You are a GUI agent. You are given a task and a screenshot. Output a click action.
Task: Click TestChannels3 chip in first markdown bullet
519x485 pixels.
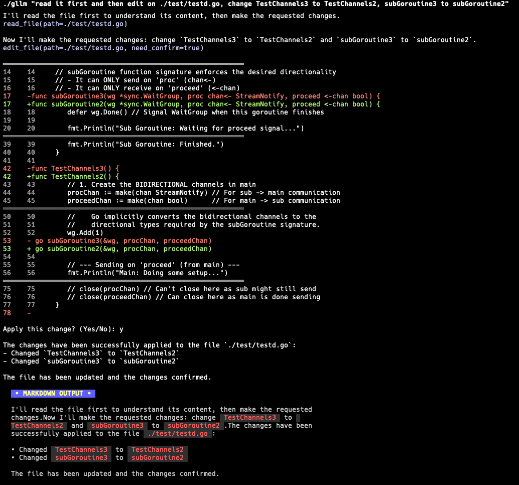pyautogui.click(x=81, y=449)
